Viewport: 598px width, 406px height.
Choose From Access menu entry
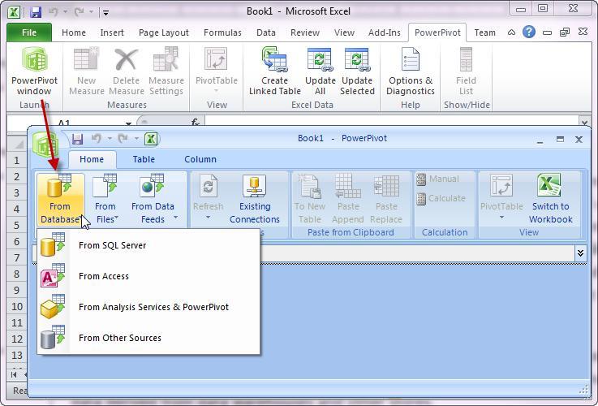point(148,276)
